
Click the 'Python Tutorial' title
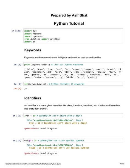coord(69,24)
